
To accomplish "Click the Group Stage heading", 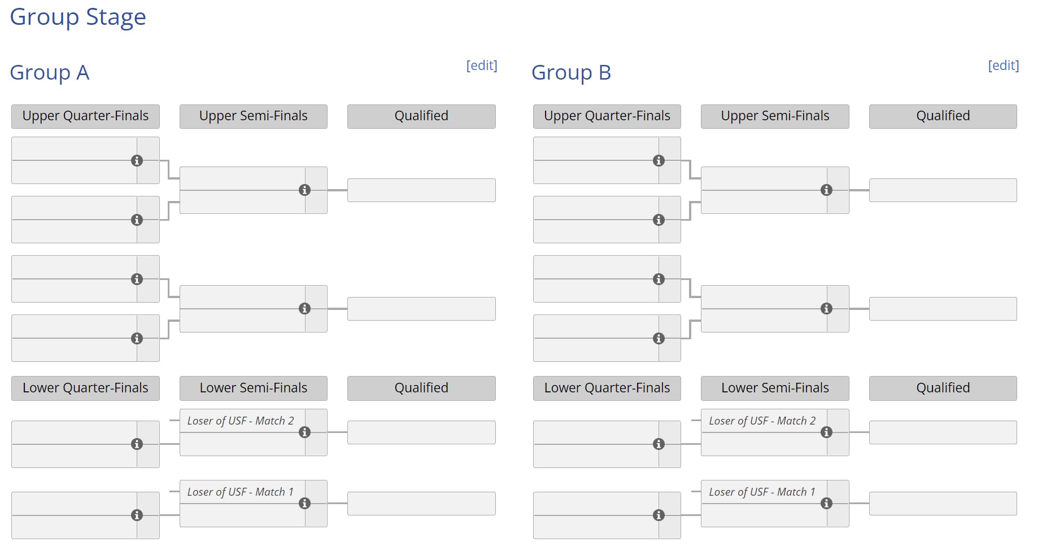I will pos(78,17).
